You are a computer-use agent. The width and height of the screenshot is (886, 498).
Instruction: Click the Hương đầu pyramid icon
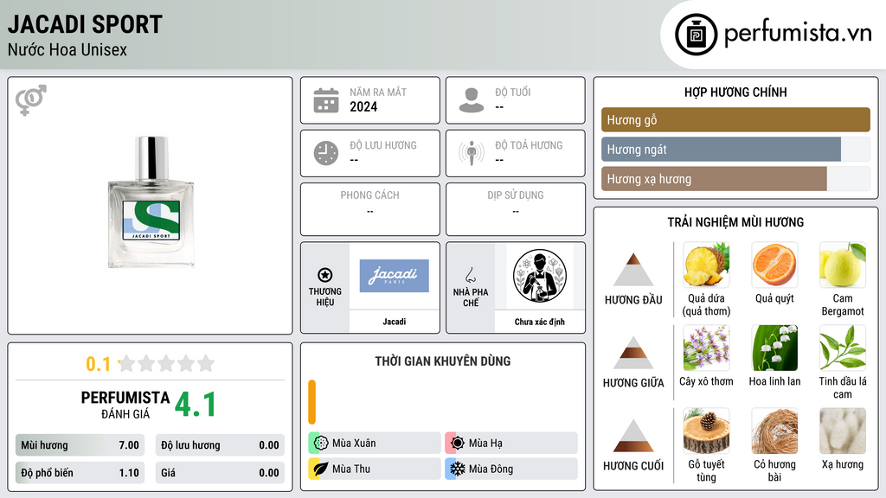[633, 270]
